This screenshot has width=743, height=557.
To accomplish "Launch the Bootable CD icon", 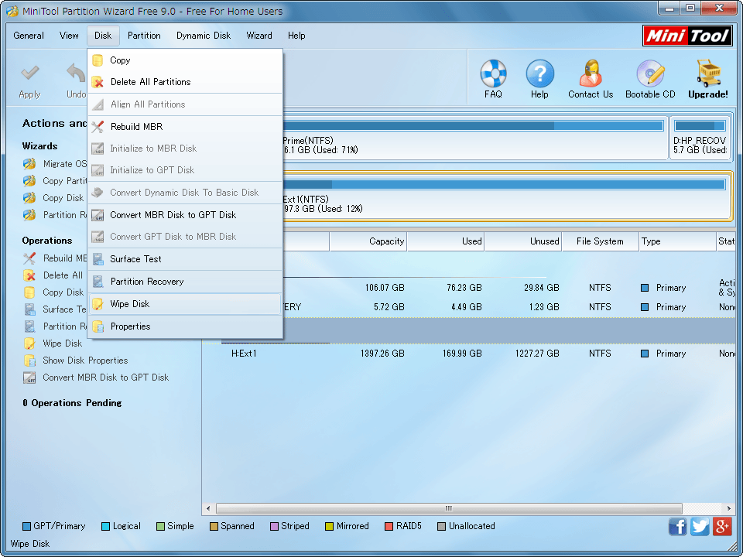I will point(650,73).
